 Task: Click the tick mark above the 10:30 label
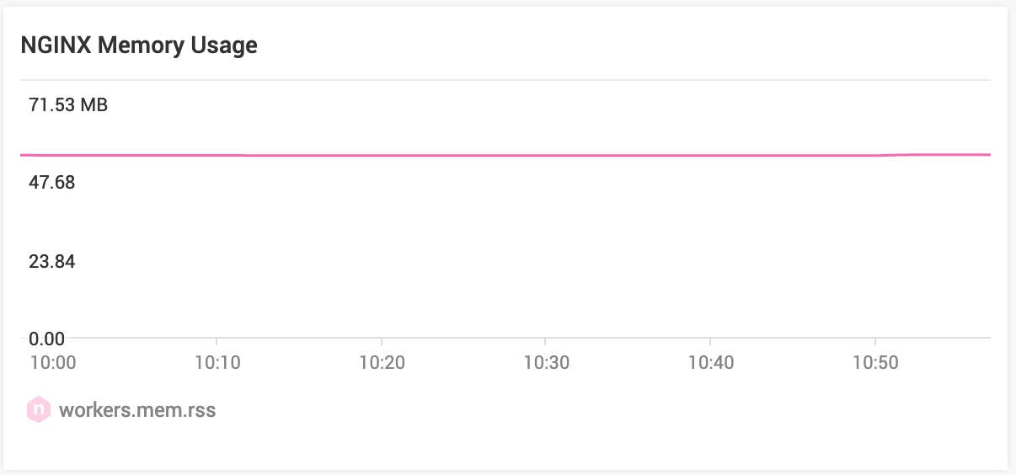coord(546,343)
